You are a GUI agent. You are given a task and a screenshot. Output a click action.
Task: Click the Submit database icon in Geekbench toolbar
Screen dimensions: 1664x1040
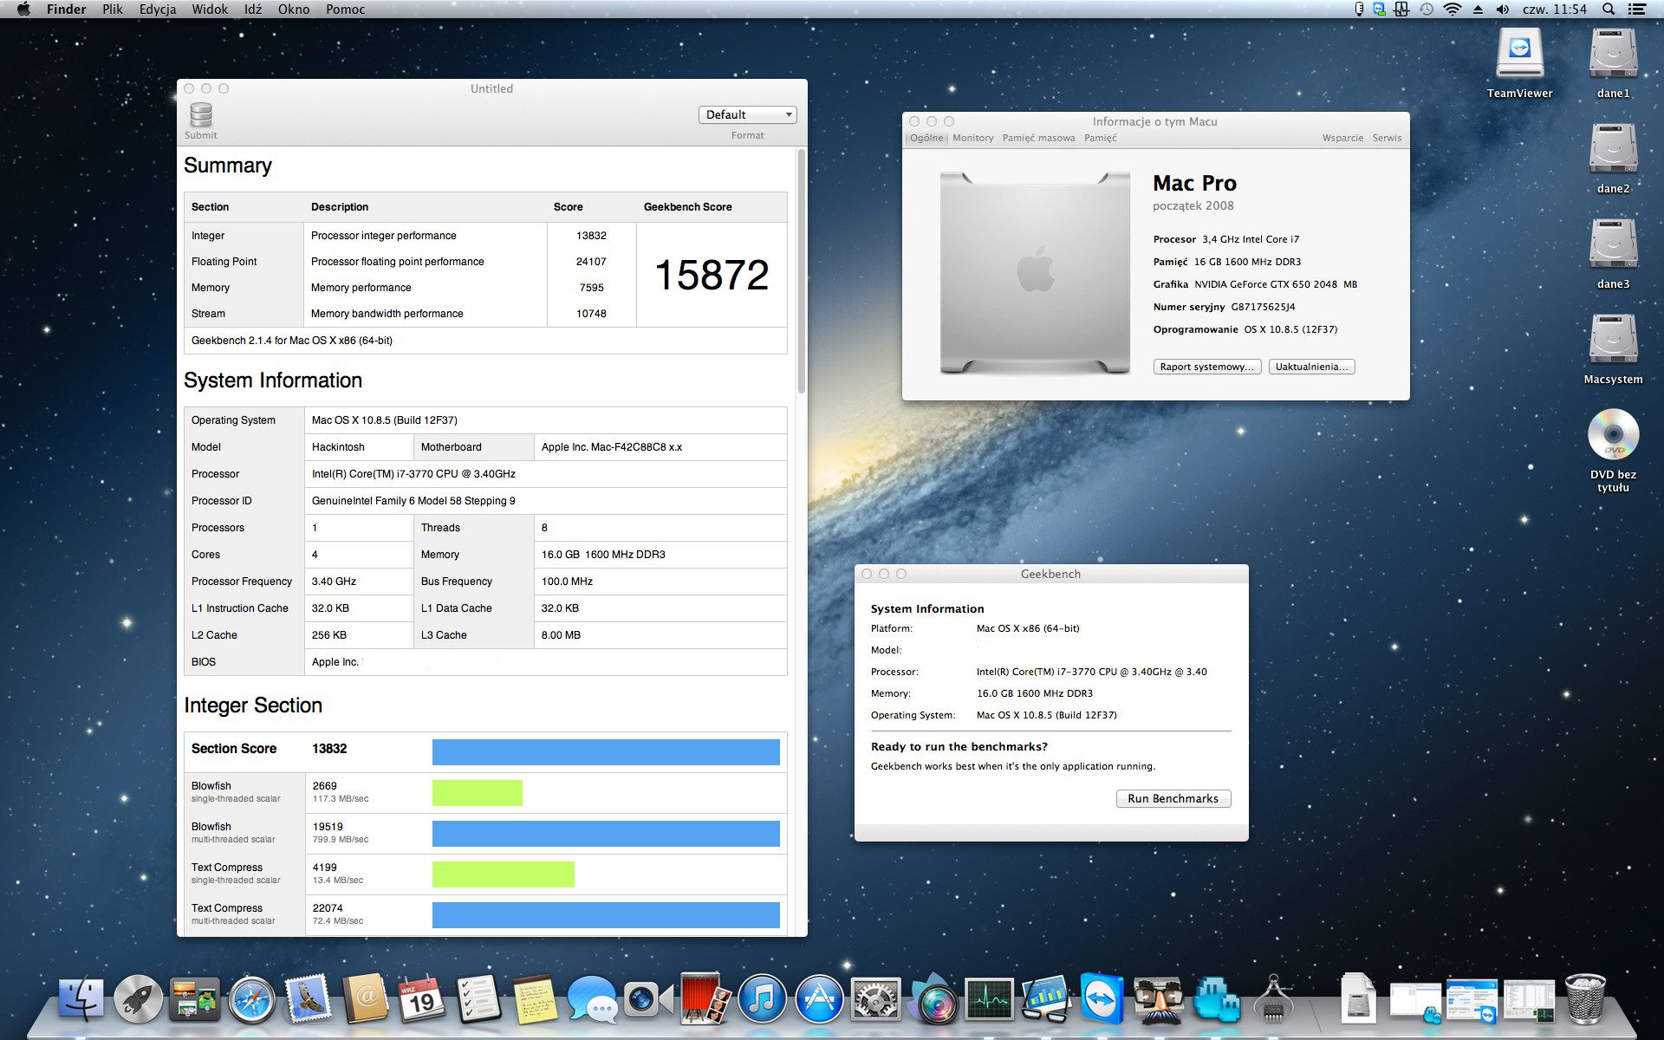click(x=201, y=115)
